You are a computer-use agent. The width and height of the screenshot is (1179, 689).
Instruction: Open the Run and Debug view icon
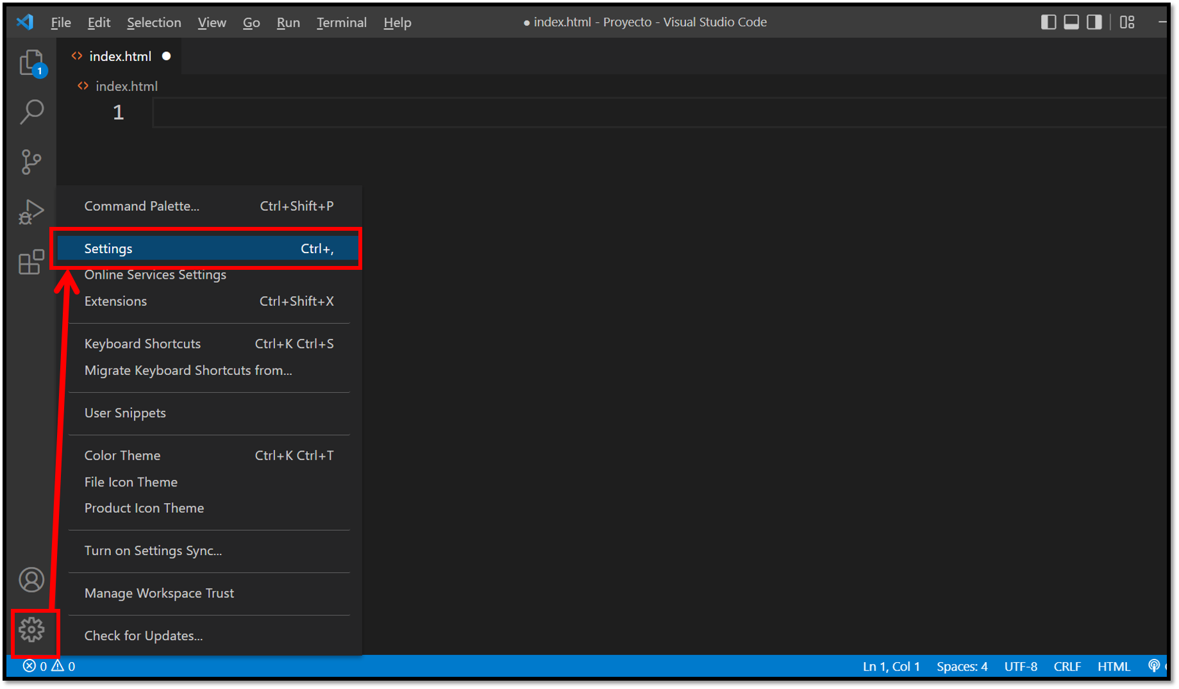pos(31,212)
